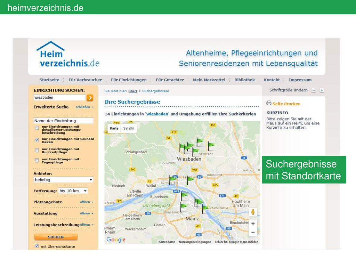Open Mein Merkzettel in the navigation
356x267 pixels.
point(209,80)
